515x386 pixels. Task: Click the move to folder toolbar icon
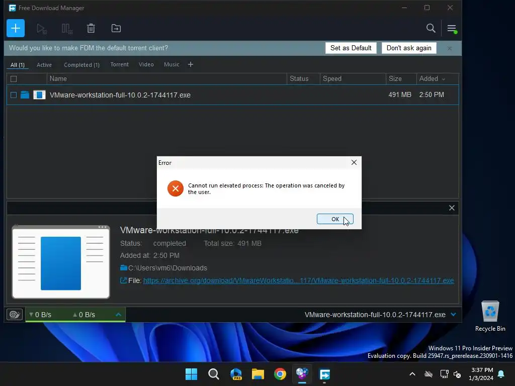[116, 28]
